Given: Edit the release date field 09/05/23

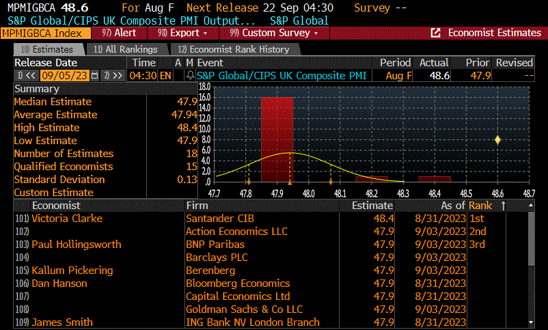Looking at the screenshot, I should 65,76.
